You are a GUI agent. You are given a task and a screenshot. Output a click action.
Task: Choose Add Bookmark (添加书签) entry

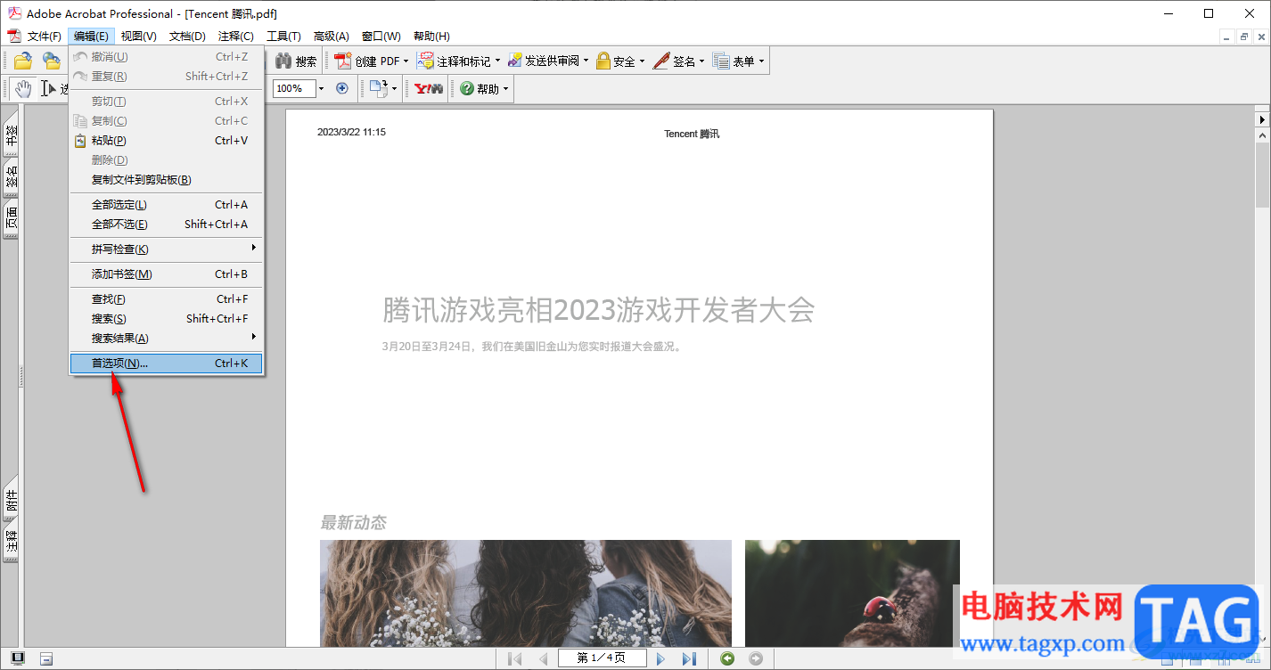(166, 274)
